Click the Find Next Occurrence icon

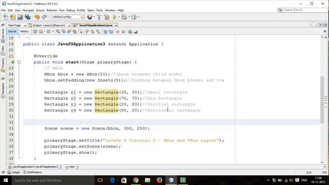tap(69, 32)
